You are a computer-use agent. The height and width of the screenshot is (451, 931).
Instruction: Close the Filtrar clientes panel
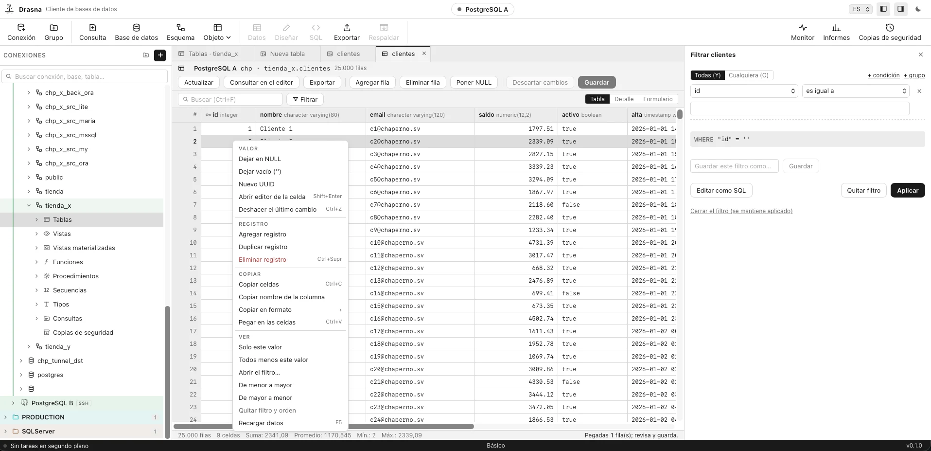pyautogui.click(x=921, y=54)
